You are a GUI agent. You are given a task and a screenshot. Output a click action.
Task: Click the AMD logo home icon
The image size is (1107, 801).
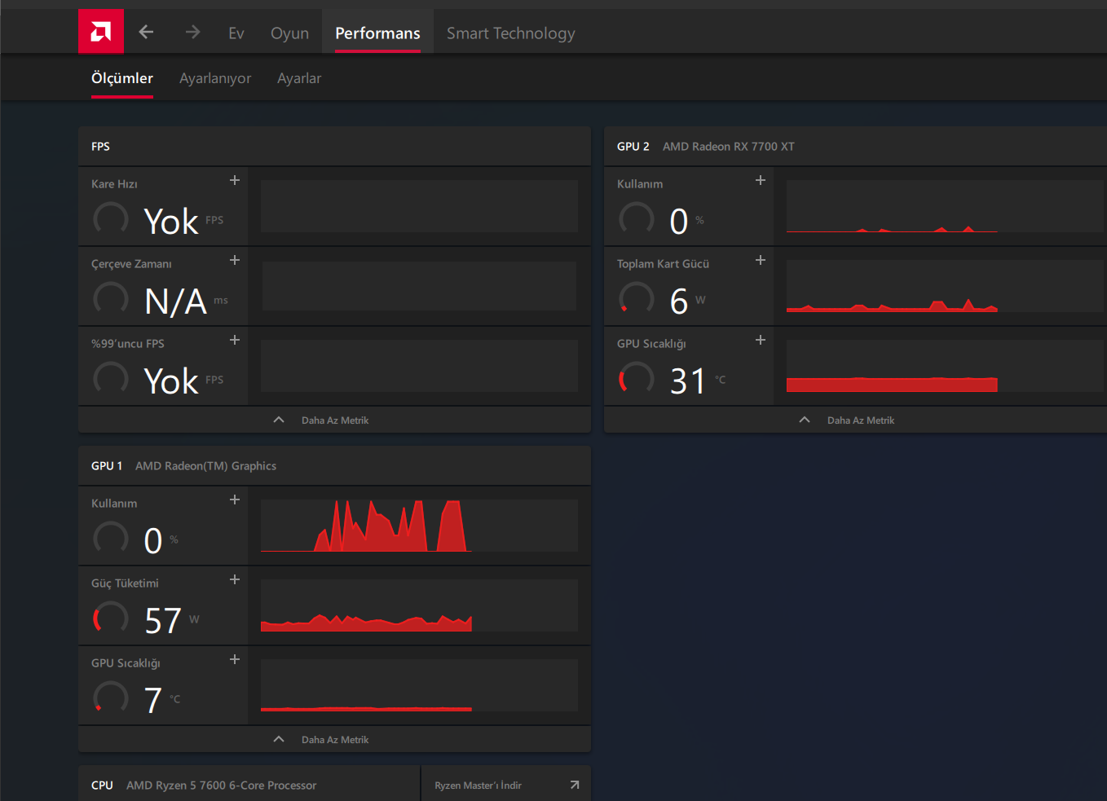tap(101, 32)
